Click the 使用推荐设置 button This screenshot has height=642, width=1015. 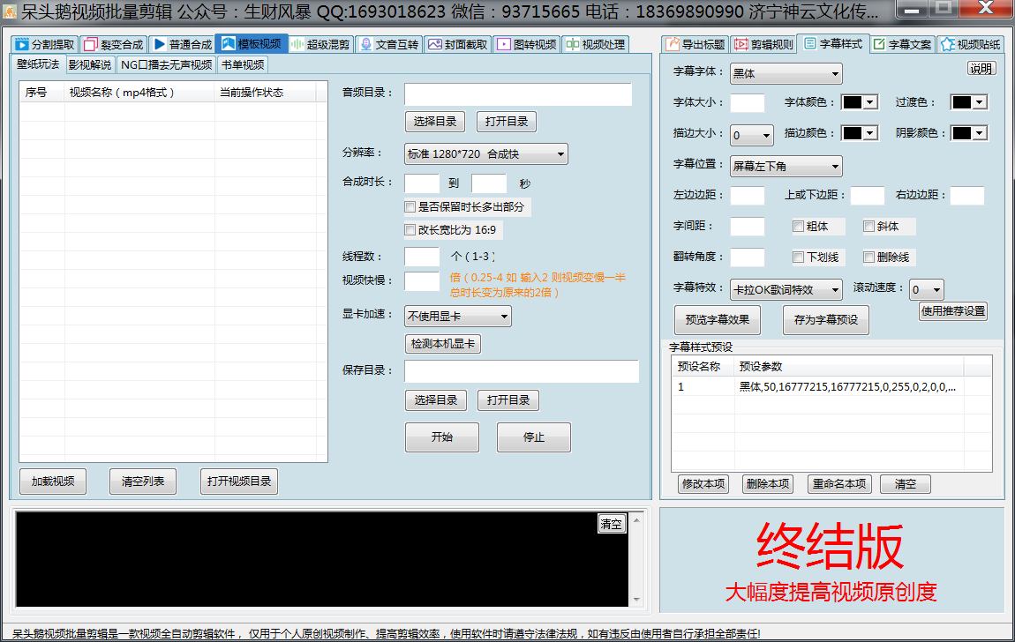(953, 311)
